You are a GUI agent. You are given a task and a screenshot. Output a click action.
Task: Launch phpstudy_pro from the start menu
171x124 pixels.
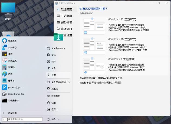click(12, 87)
